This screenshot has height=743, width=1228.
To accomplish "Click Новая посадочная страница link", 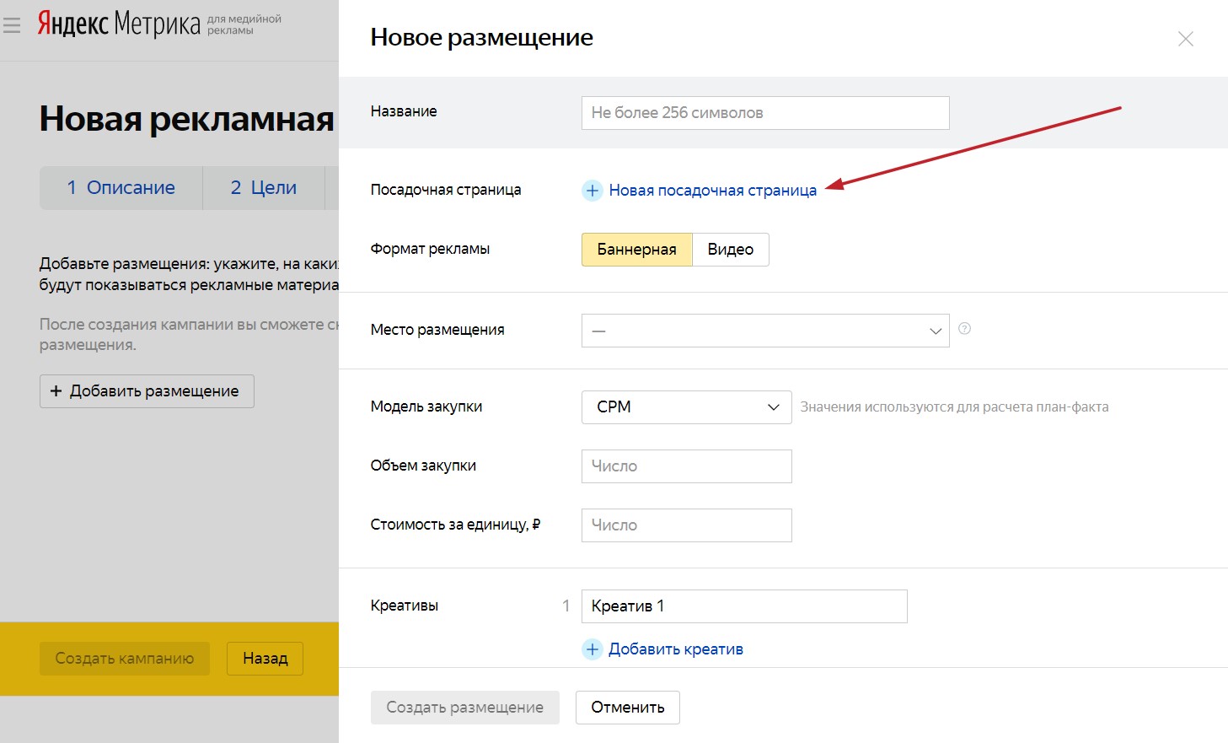I will (x=712, y=191).
